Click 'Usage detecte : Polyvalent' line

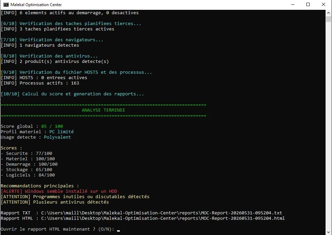(x=36, y=137)
